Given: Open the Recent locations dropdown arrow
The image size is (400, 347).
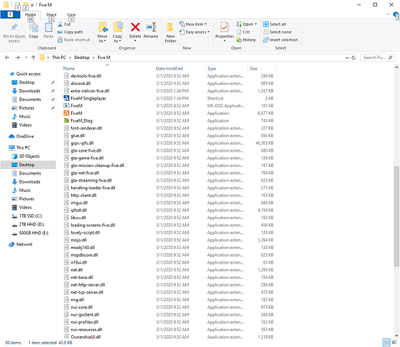Looking at the screenshot, I should click(x=26, y=58).
